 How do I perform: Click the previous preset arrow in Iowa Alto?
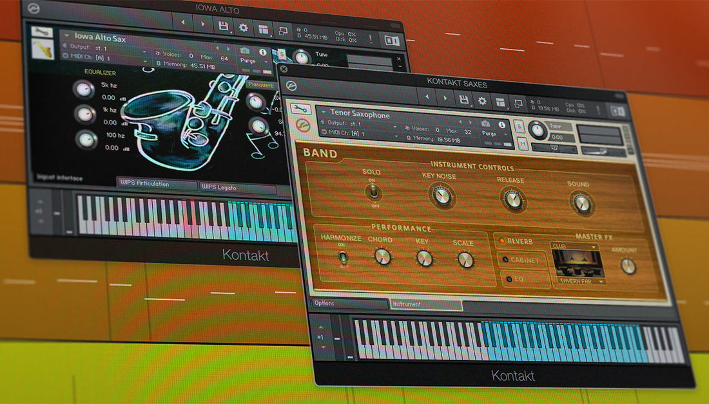tap(182, 22)
